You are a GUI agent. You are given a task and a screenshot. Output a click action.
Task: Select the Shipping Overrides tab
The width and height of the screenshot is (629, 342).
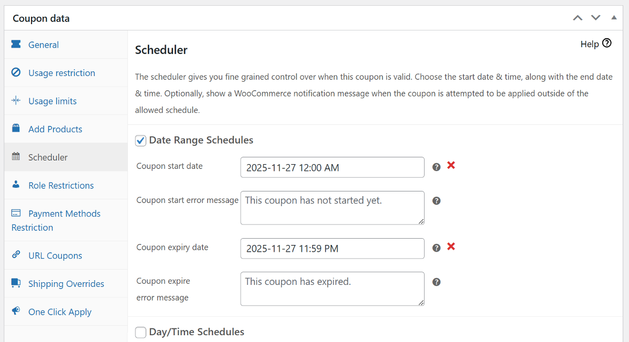click(x=66, y=284)
